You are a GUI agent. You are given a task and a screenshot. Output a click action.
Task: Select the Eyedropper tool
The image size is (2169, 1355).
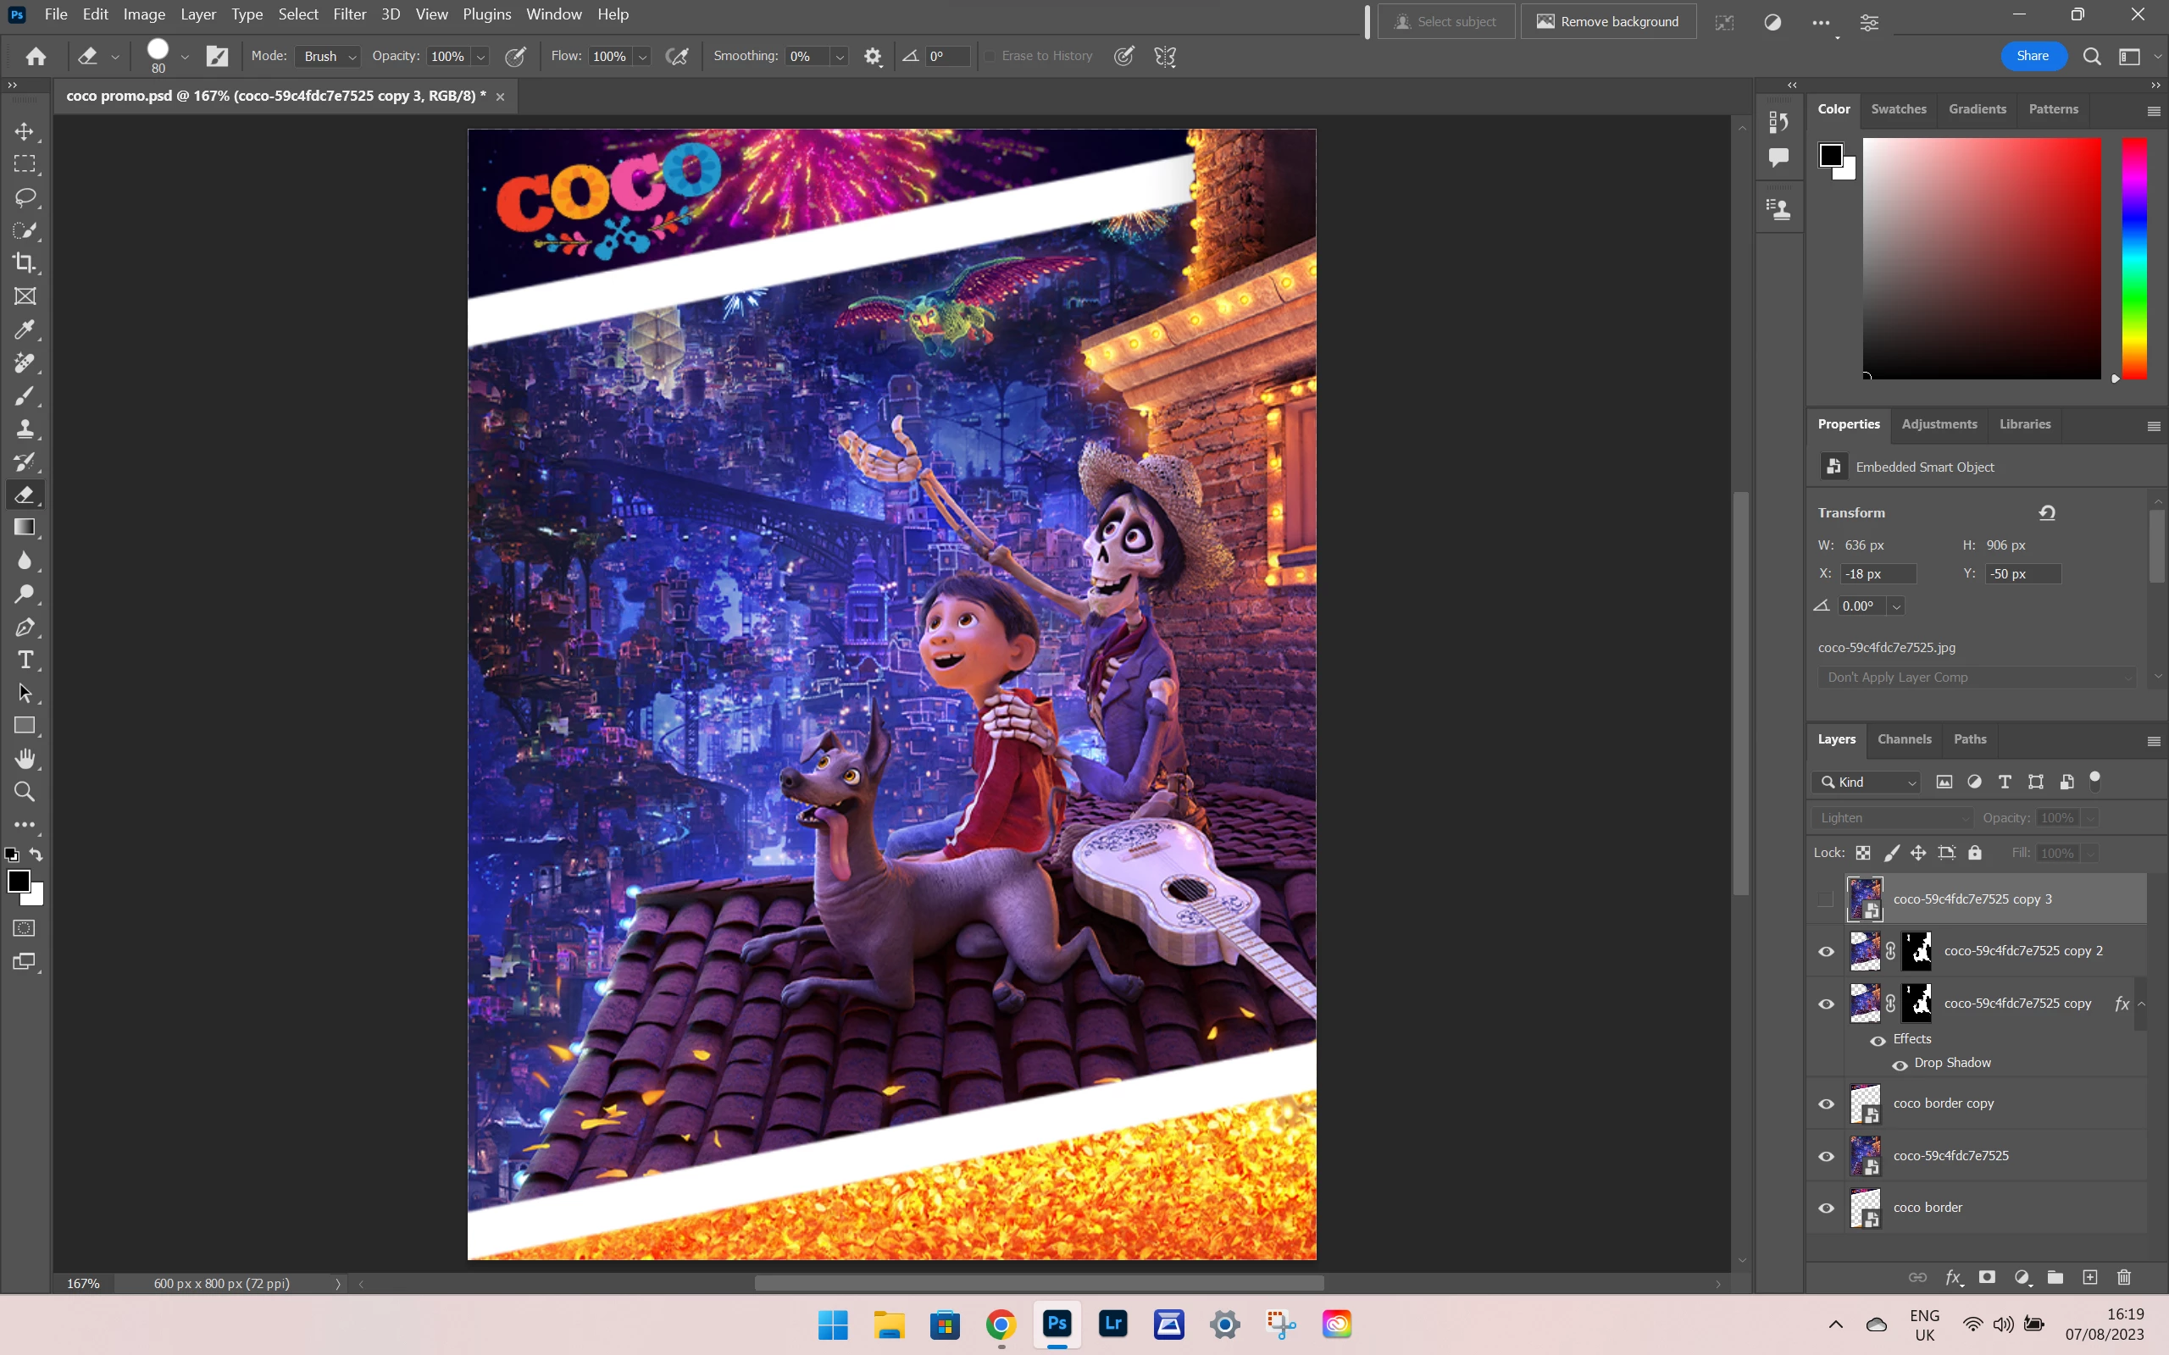click(25, 329)
